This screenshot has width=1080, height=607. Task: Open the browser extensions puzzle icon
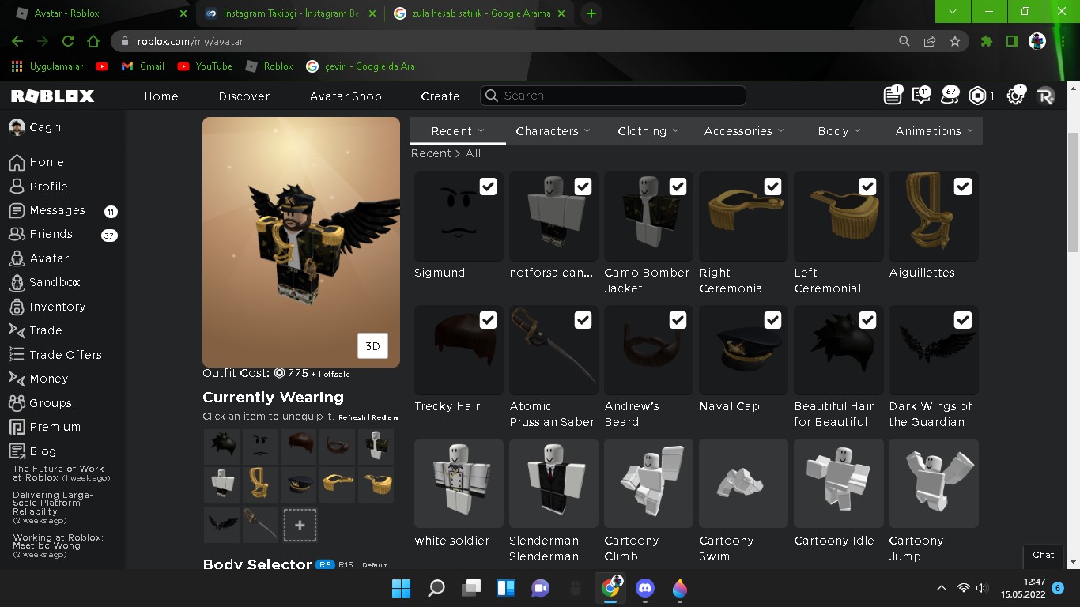(986, 41)
